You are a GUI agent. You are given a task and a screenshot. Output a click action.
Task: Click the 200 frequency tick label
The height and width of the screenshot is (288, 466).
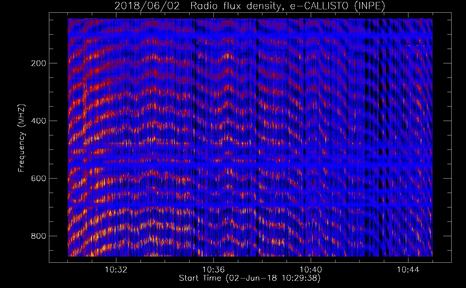click(39, 63)
